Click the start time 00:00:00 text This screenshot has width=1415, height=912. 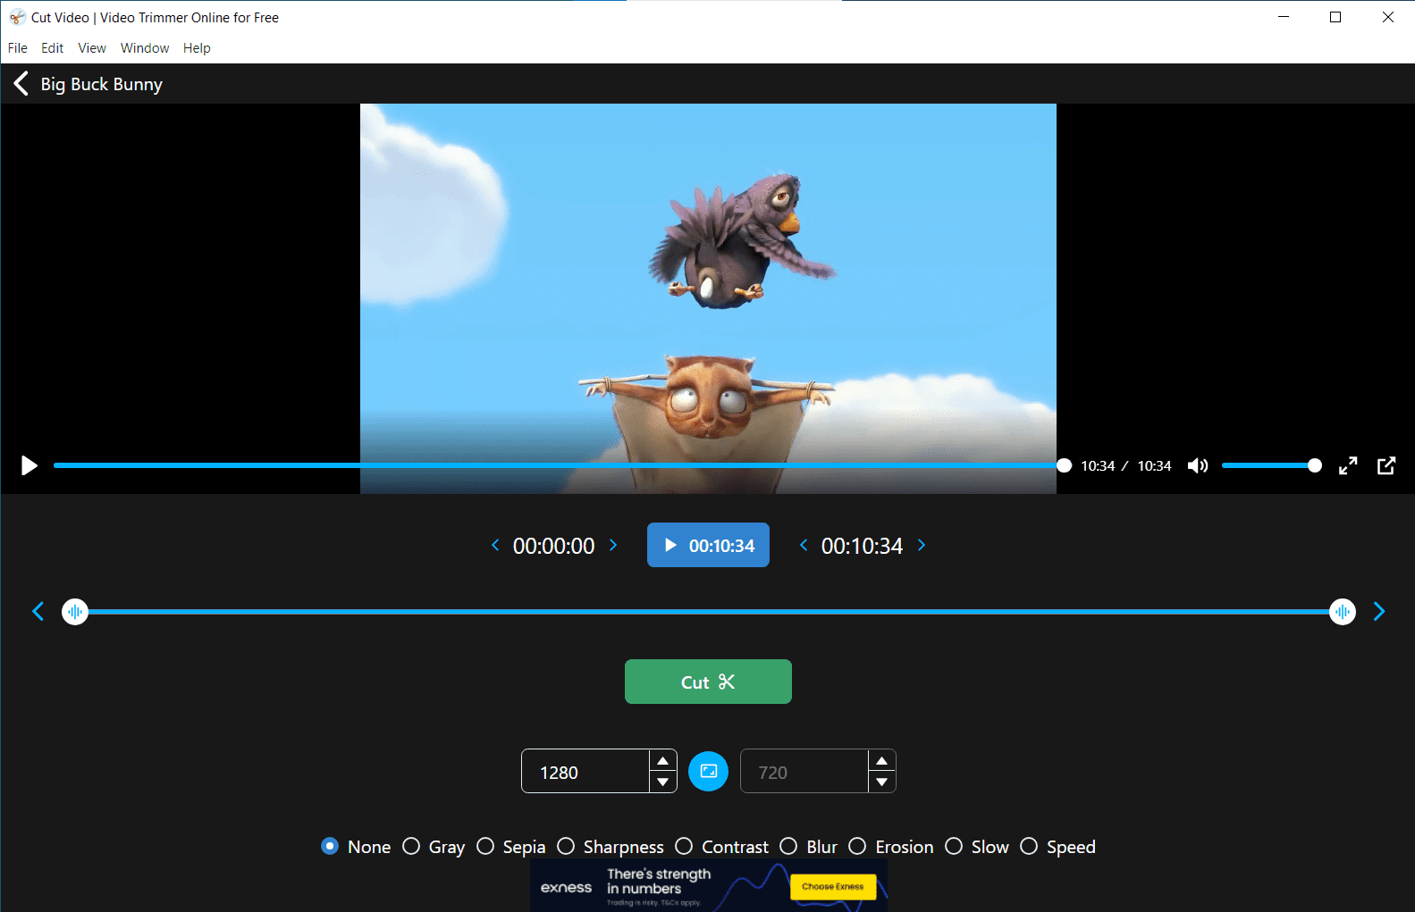[553, 546]
